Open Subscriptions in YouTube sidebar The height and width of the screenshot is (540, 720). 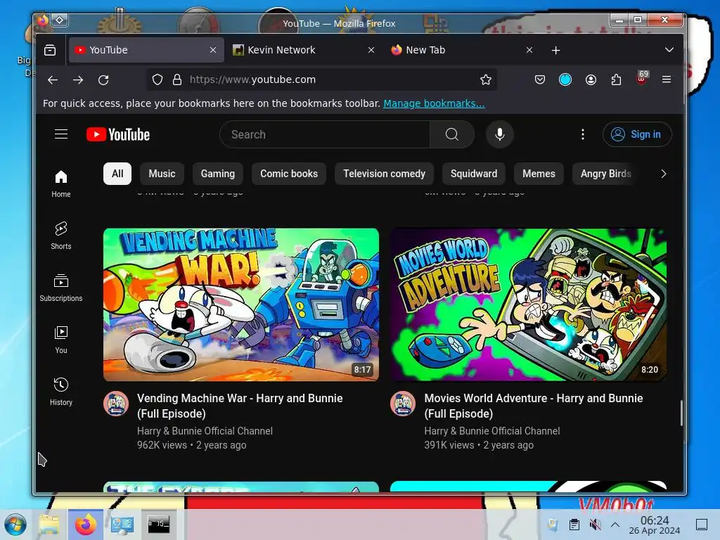coord(61,288)
